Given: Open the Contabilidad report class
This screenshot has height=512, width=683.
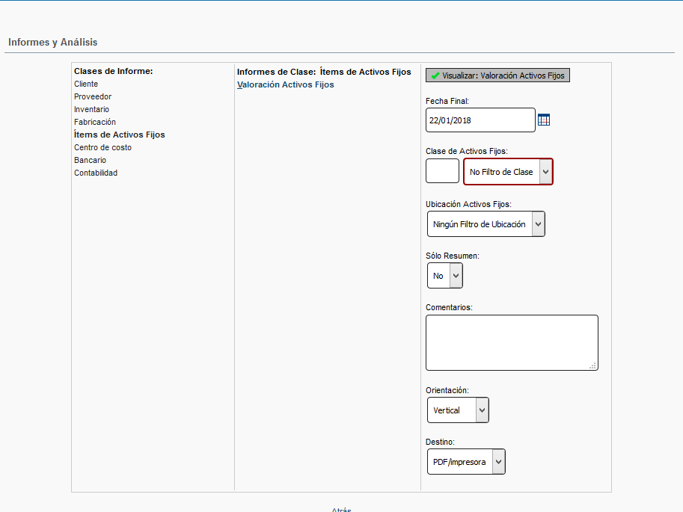Looking at the screenshot, I should (x=96, y=173).
